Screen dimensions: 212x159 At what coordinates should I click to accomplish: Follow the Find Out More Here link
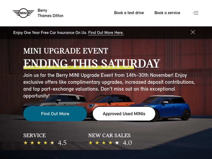(106, 33)
